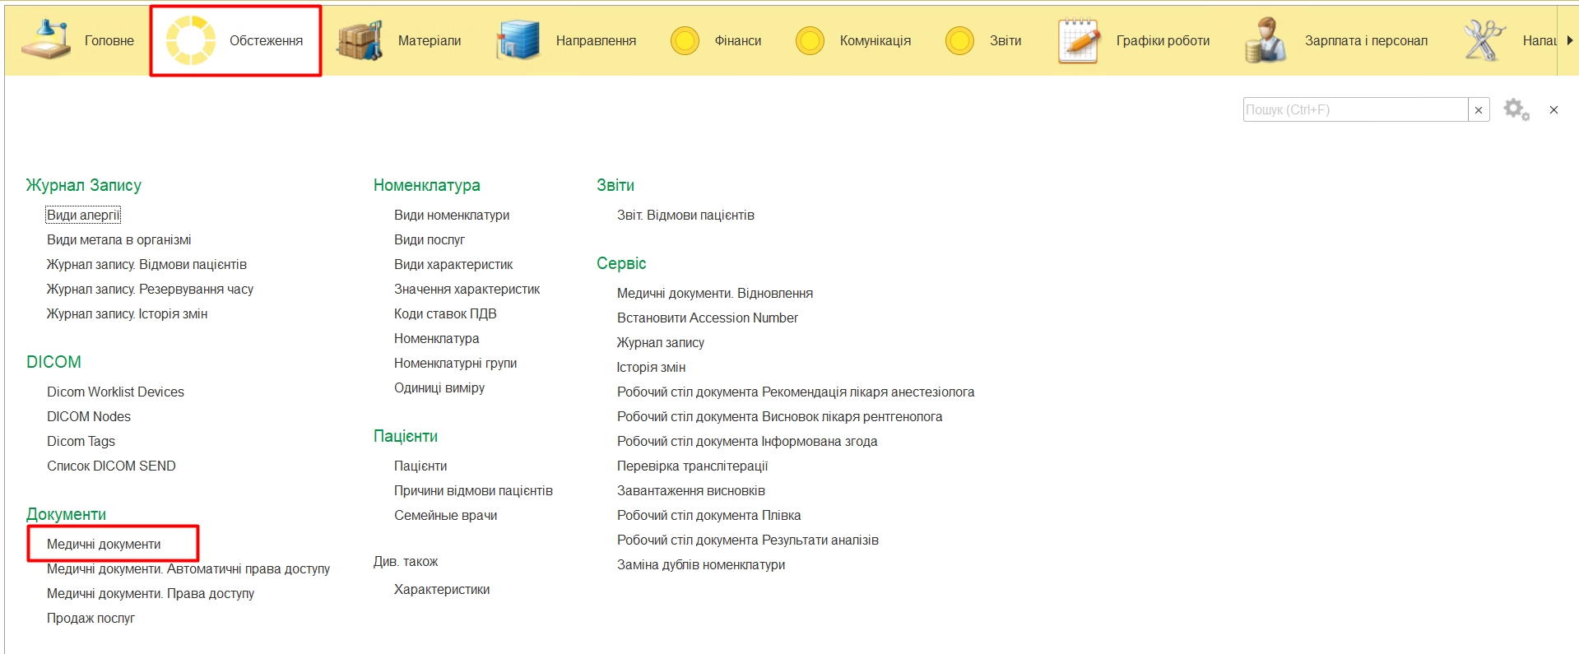
Task: Clear the search field with the x button
Action: click(x=1479, y=110)
